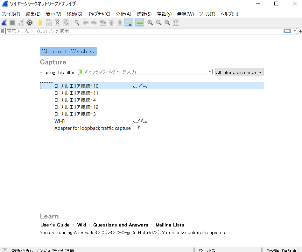
Task: Open the 編集(E) menu
Action: [33, 14]
